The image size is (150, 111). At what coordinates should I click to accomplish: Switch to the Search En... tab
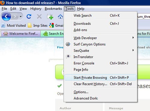pyautogui.click(x=52, y=34)
